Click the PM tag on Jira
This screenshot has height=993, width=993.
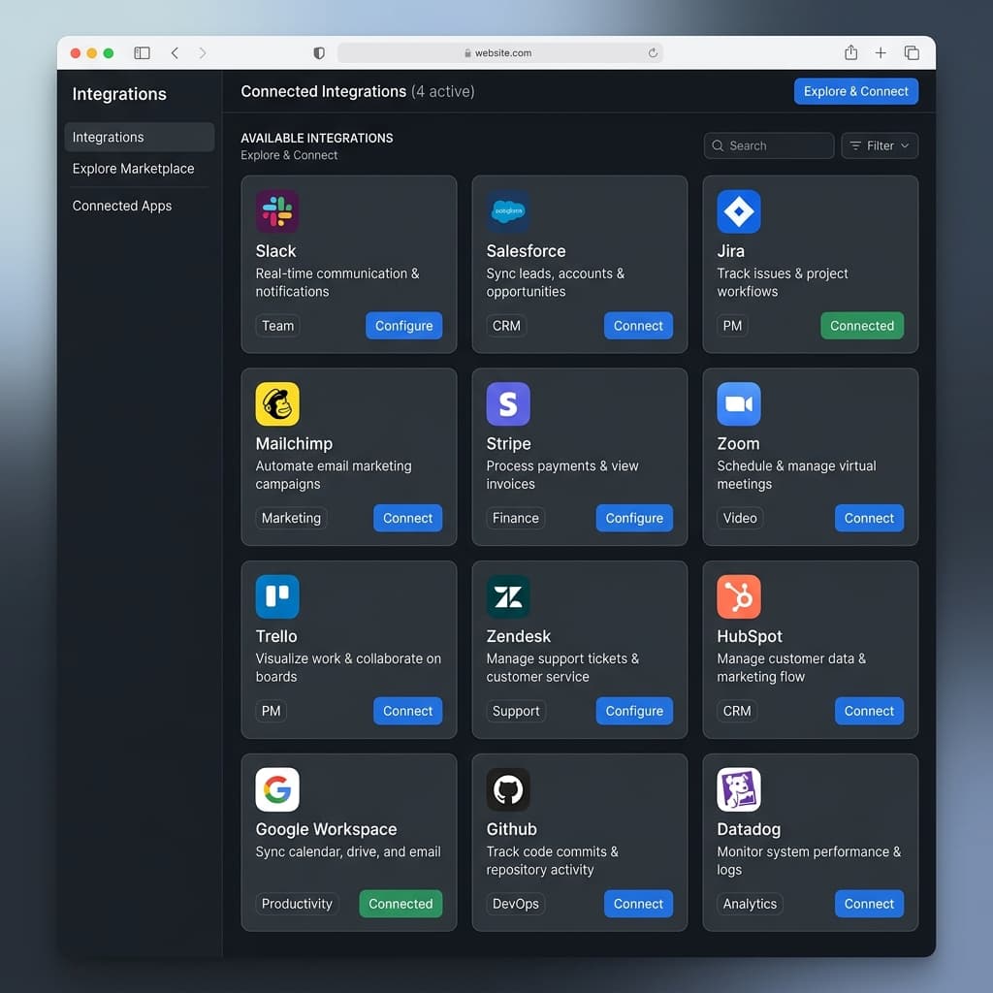pos(732,326)
